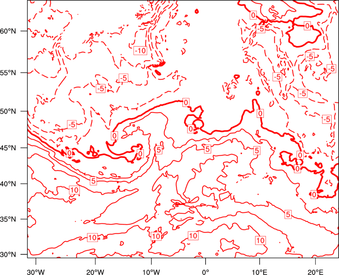Click the 45°N latitude axis label
Image resolution: width=339 pixels, height=275 pixels.
(x=8, y=148)
